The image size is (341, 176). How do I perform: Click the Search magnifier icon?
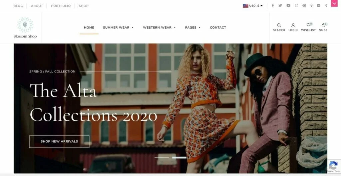[279, 25]
